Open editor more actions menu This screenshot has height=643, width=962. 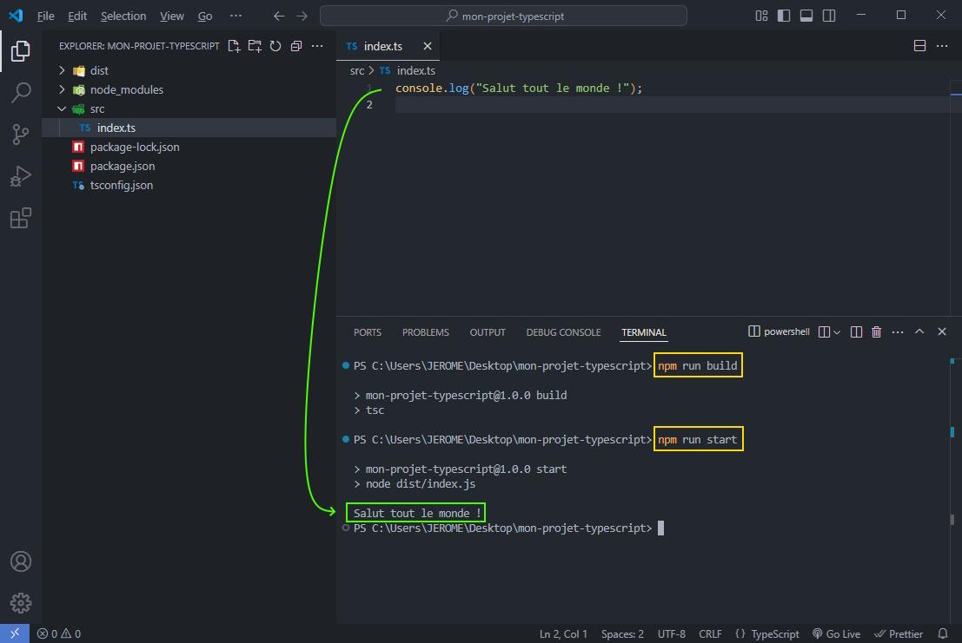(942, 46)
